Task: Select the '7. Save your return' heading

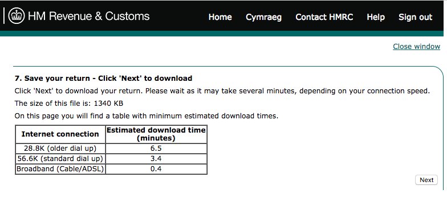Action: (x=104, y=79)
